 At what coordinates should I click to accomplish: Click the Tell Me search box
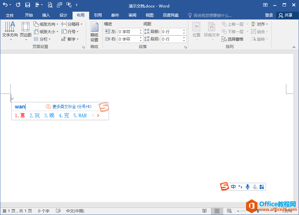pyautogui.click(x=210, y=15)
